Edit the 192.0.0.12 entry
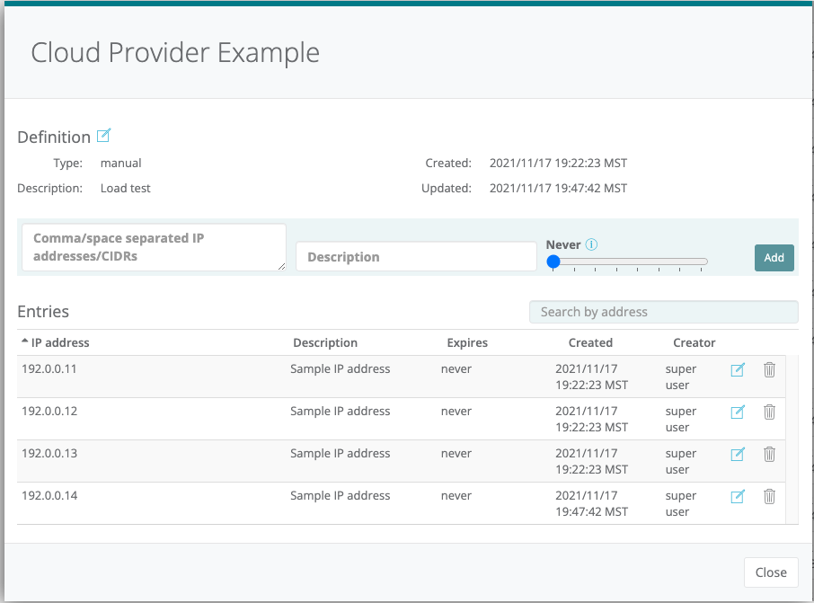 738,412
